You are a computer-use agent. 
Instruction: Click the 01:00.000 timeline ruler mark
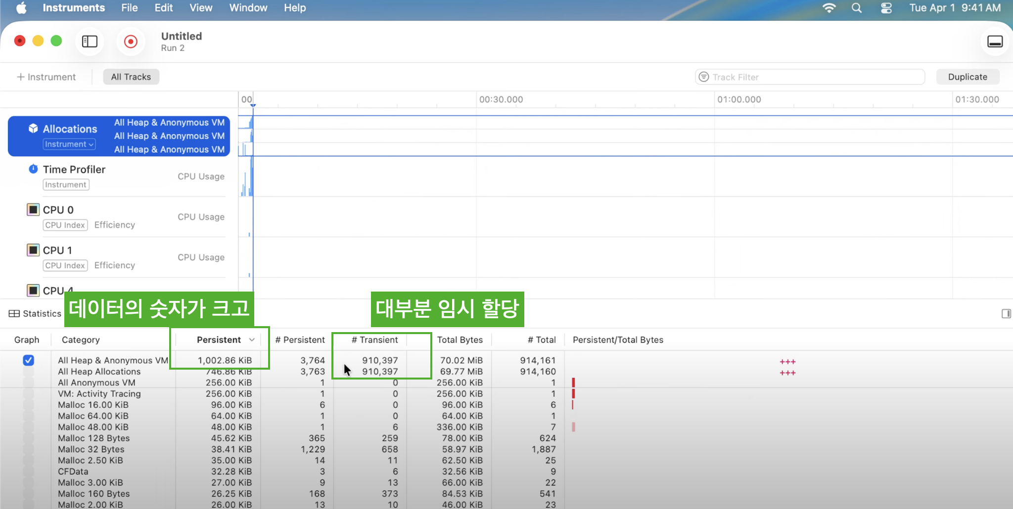(x=739, y=99)
